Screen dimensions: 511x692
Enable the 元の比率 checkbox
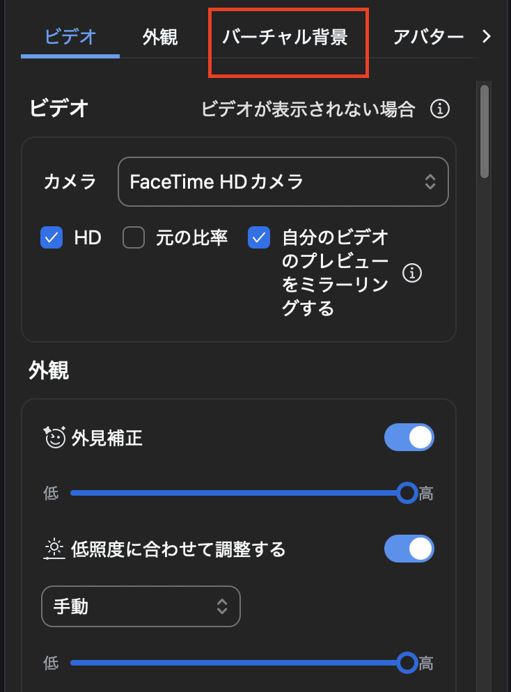click(x=133, y=238)
